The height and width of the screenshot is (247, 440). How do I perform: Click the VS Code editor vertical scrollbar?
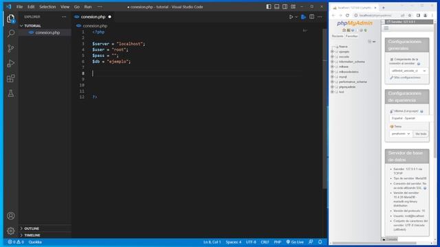[324, 108]
